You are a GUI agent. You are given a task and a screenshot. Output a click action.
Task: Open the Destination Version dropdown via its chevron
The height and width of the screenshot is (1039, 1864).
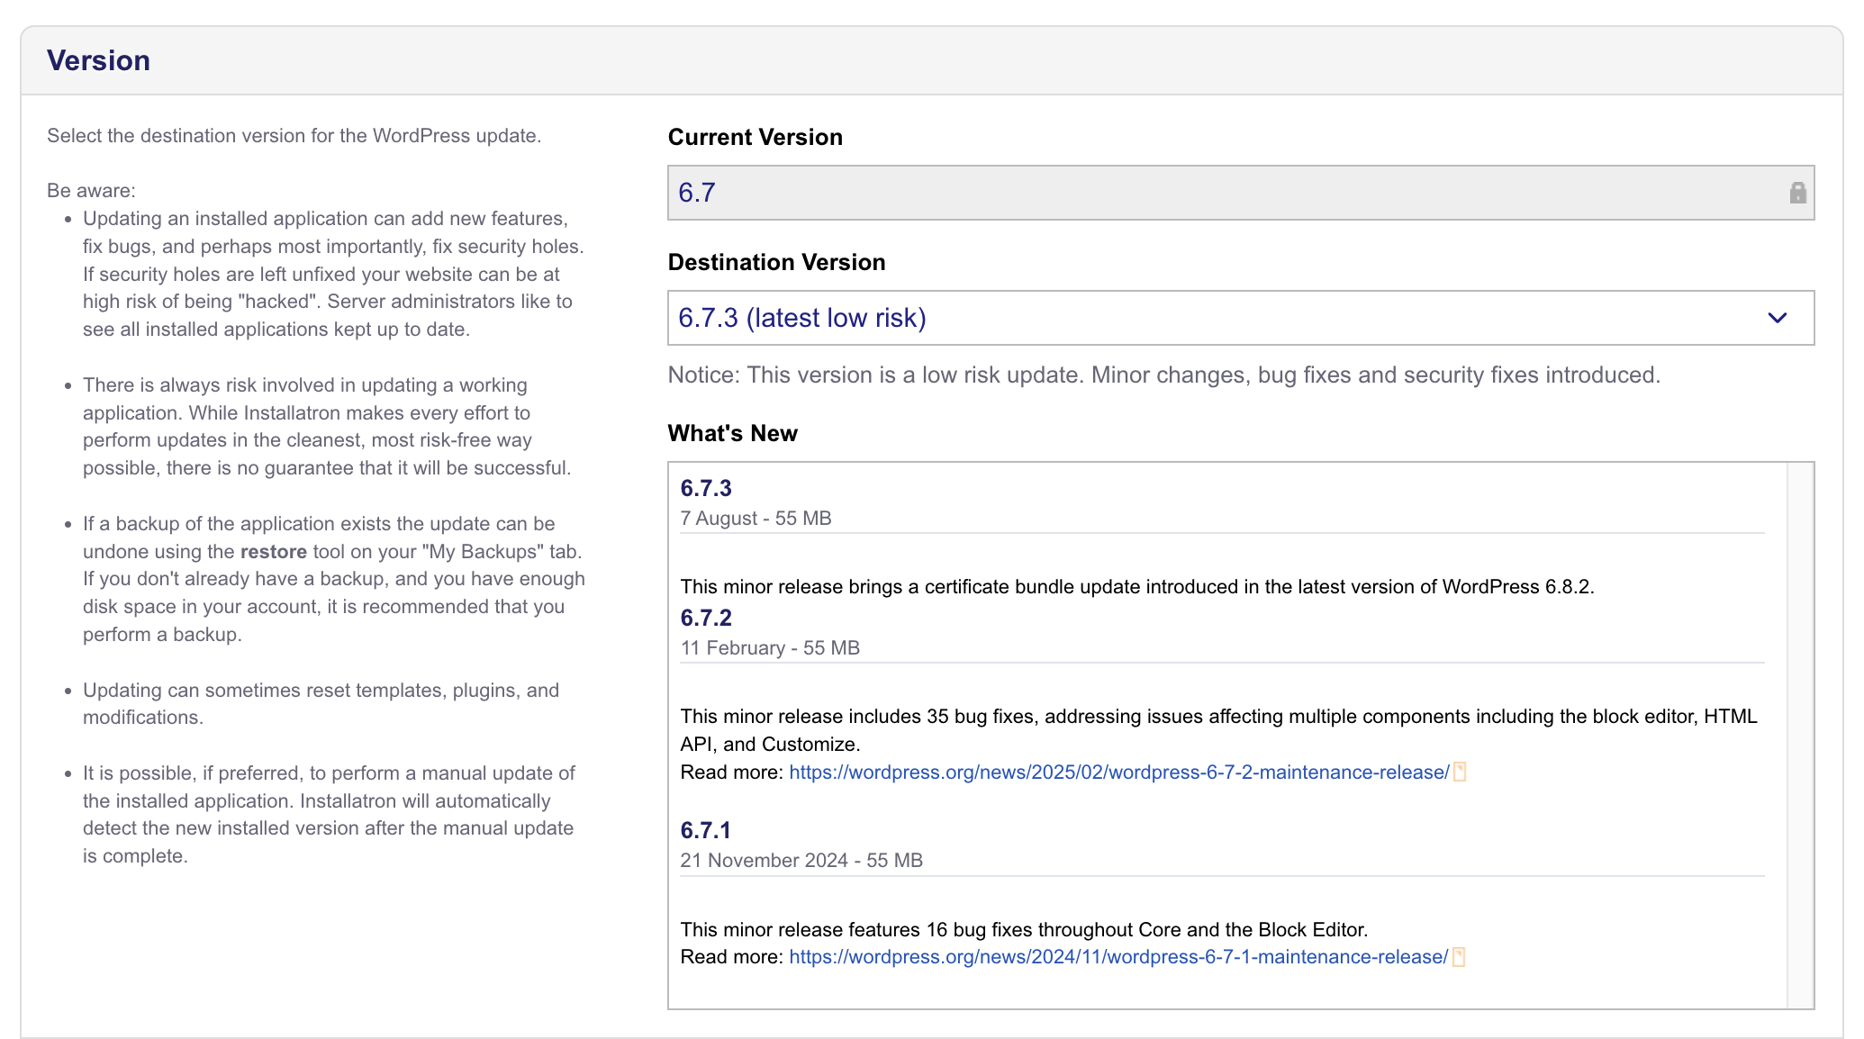1777,318
